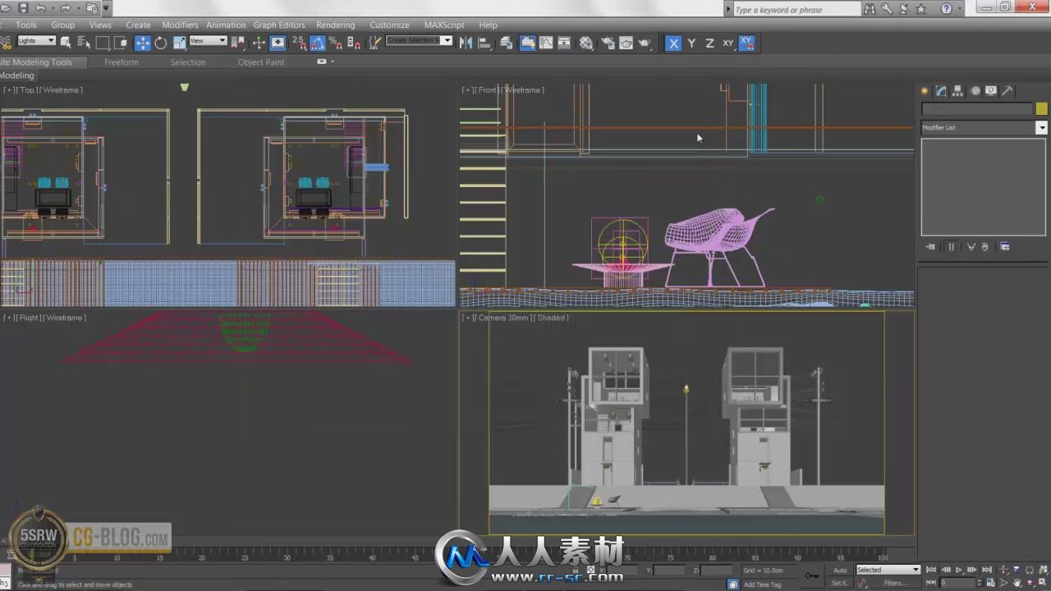Jump to start of animation
The image size is (1051, 591).
pos(931,570)
